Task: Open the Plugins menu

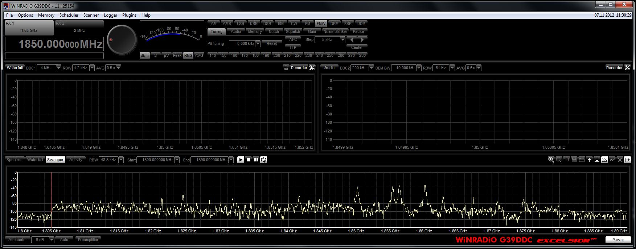Action: click(129, 15)
